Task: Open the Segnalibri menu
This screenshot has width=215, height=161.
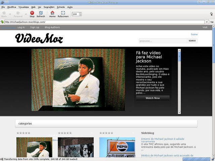Action: coord(49,7)
